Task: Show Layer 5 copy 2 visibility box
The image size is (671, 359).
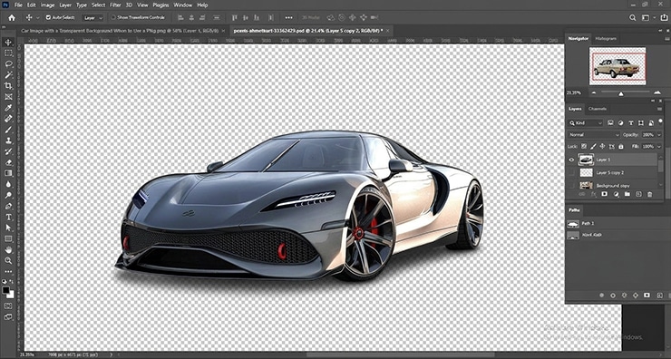Action: coord(571,172)
